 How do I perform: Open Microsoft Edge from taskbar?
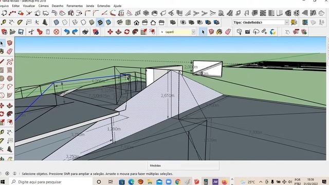132,181
